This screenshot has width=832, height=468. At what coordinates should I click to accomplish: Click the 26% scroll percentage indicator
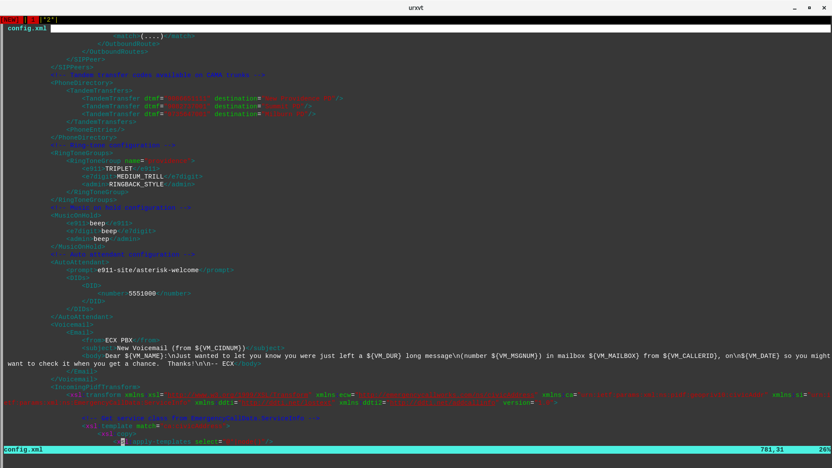825,450
